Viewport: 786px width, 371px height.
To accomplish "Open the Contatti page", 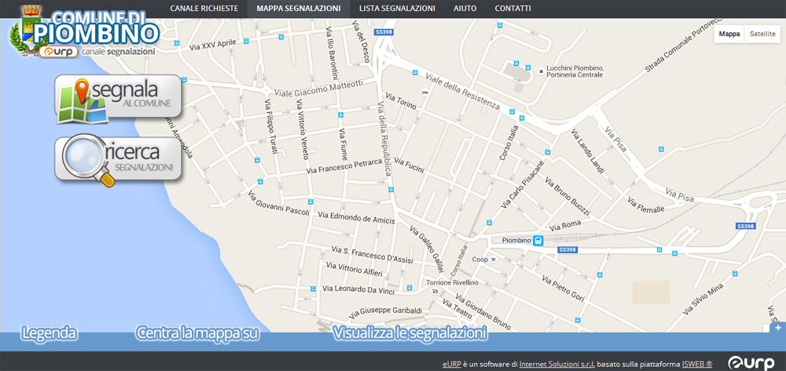I will pyautogui.click(x=512, y=9).
